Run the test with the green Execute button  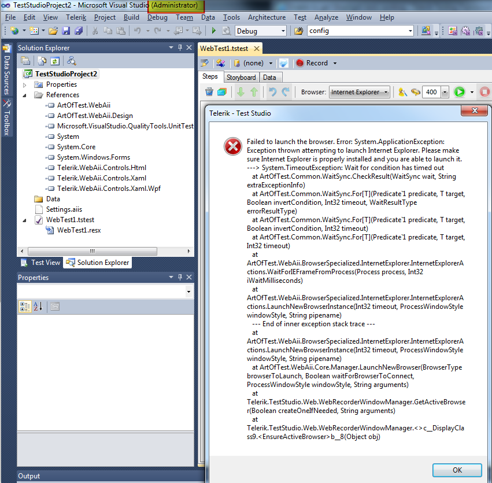click(460, 92)
